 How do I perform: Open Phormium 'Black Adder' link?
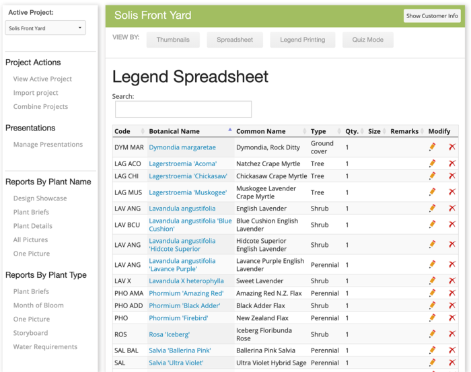coord(184,305)
